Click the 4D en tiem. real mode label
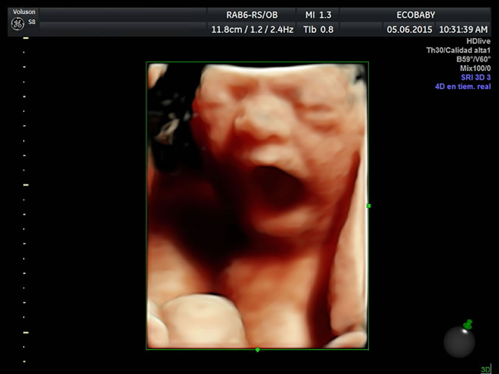 coord(462,87)
